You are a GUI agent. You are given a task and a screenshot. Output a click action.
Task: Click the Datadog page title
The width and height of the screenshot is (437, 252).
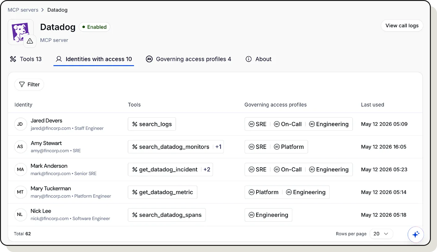(x=58, y=27)
